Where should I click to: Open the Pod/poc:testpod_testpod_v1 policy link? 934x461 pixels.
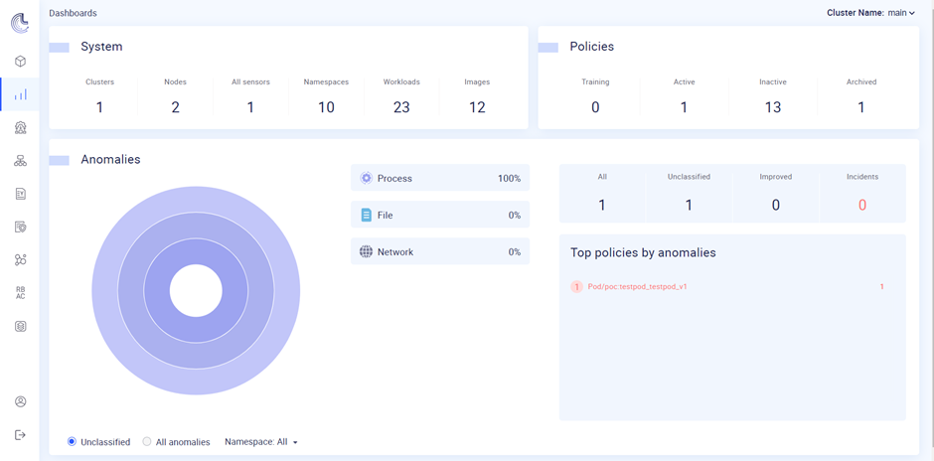pyautogui.click(x=637, y=286)
